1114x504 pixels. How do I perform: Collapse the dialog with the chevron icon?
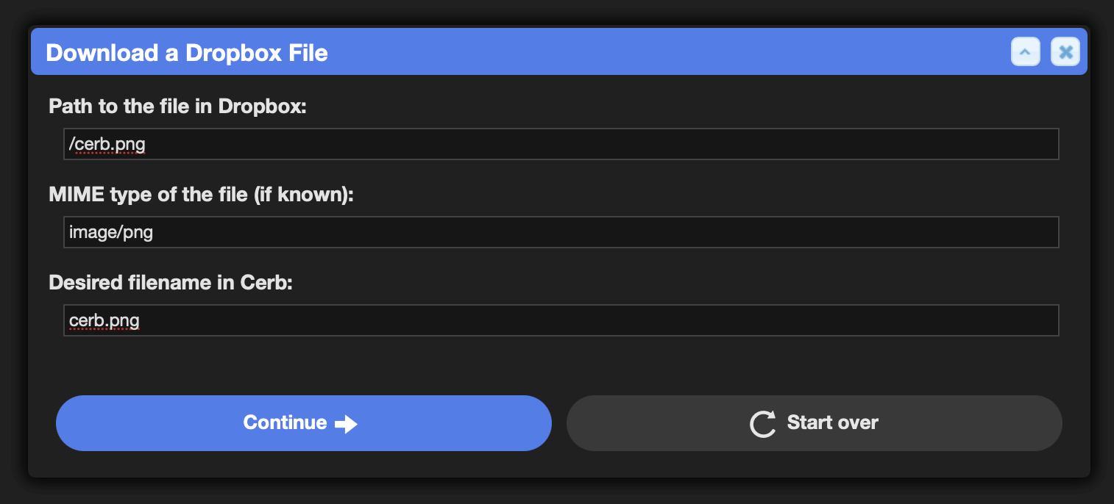(x=1026, y=52)
